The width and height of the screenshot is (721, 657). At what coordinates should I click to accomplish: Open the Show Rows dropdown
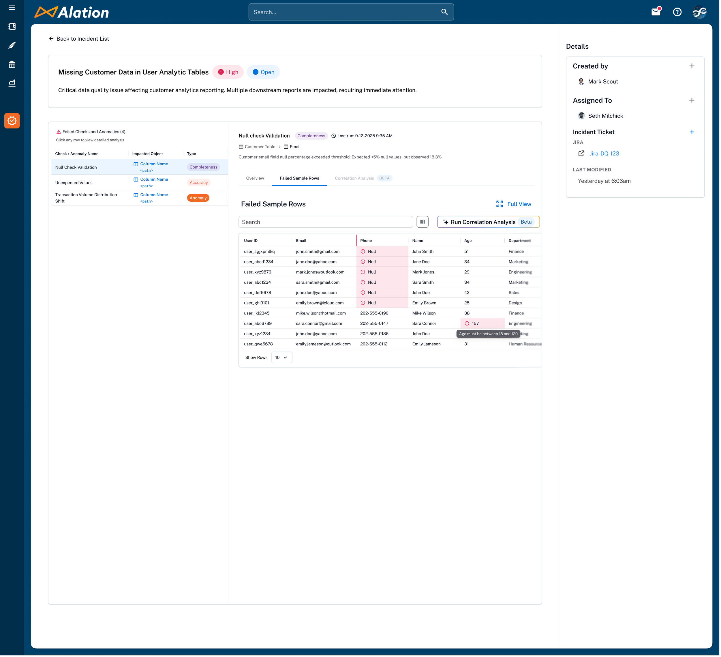coord(281,357)
